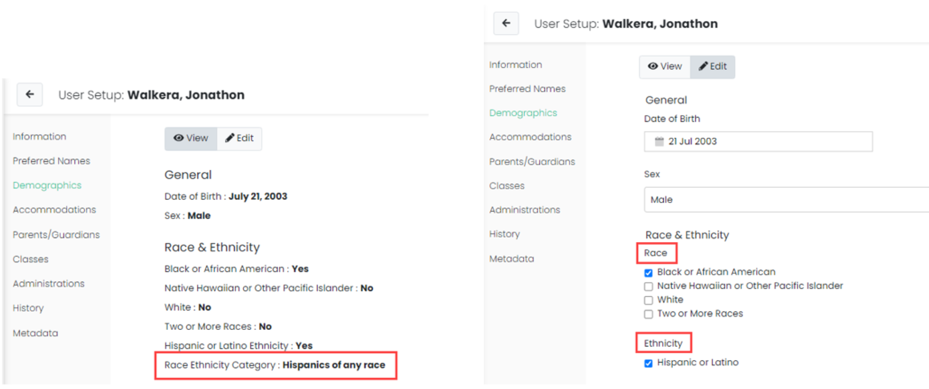
Task: Open Metadata in right sidebar
Action: coord(512,259)
